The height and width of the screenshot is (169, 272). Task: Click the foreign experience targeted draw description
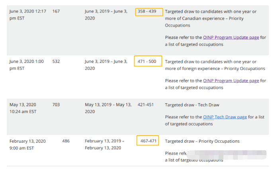pos(215,65)
